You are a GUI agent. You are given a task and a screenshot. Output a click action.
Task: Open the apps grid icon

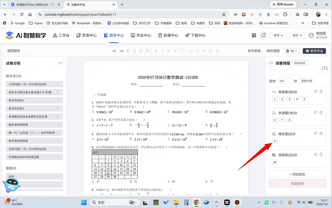[254, 35]
